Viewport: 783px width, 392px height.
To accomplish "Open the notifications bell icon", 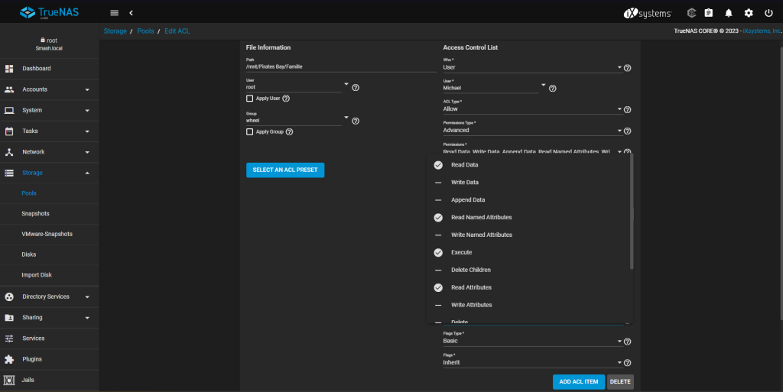I will [x=728, y=13].
